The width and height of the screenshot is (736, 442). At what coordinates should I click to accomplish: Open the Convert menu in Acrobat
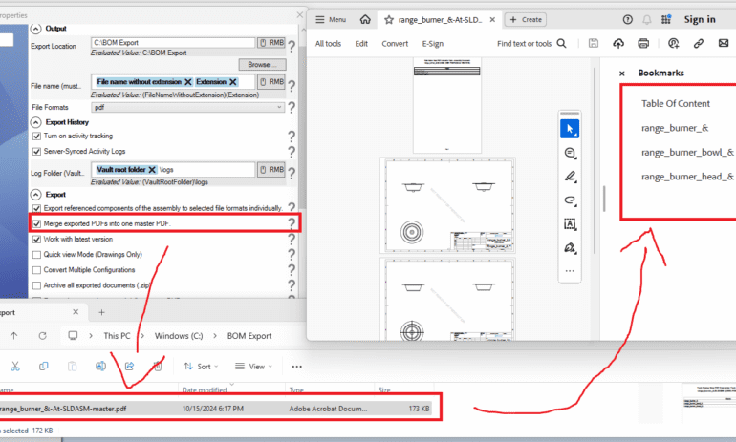pos(395,44)
